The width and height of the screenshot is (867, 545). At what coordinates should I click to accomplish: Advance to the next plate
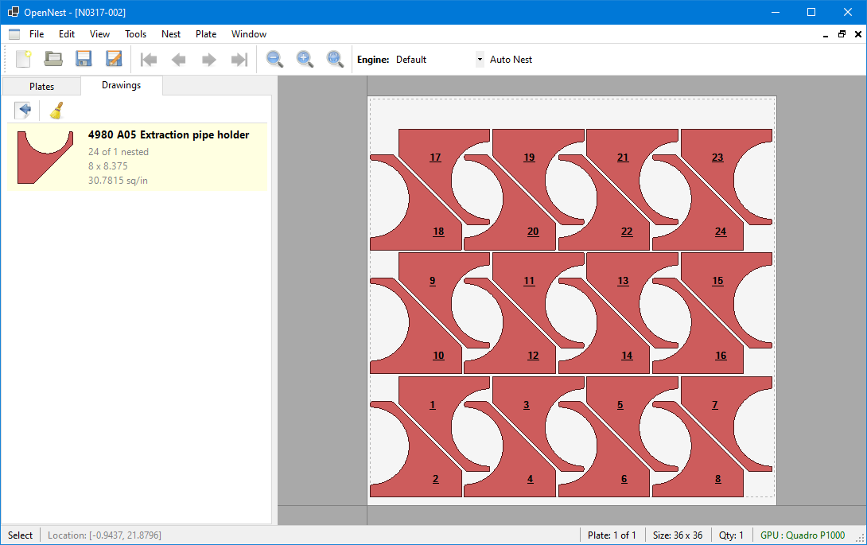(x=208, y=59)
